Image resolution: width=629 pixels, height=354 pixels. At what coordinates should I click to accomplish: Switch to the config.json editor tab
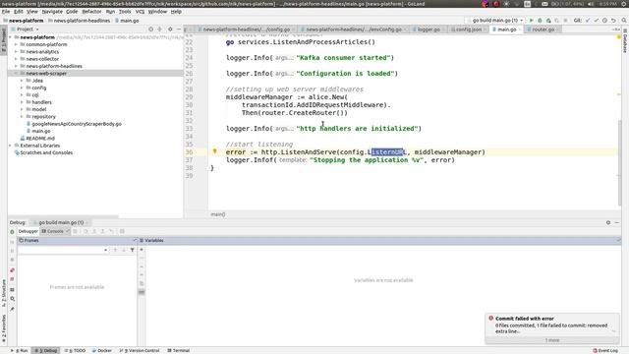pos(468,29)
